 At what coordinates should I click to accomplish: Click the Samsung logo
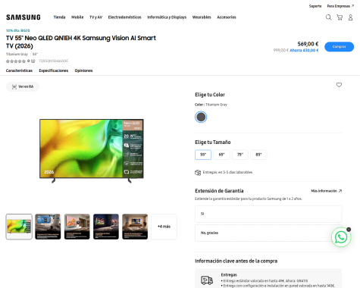[23, 17]
